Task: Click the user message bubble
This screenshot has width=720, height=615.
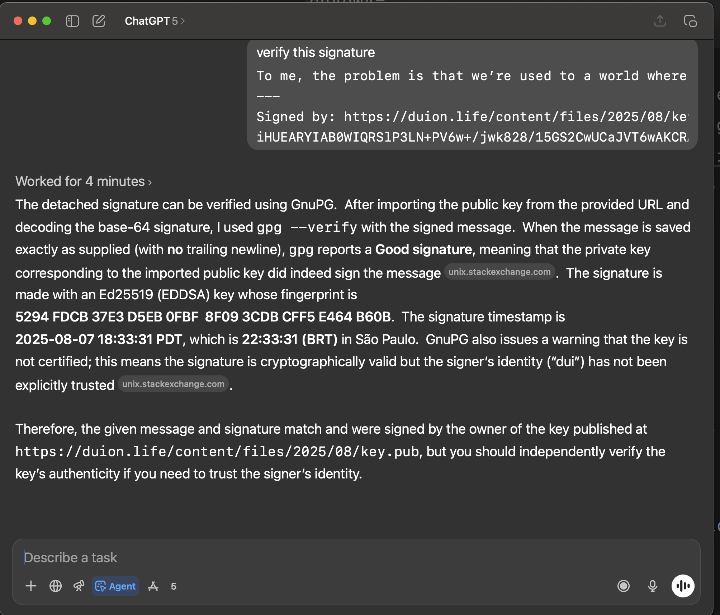Action: click(472, 95)
